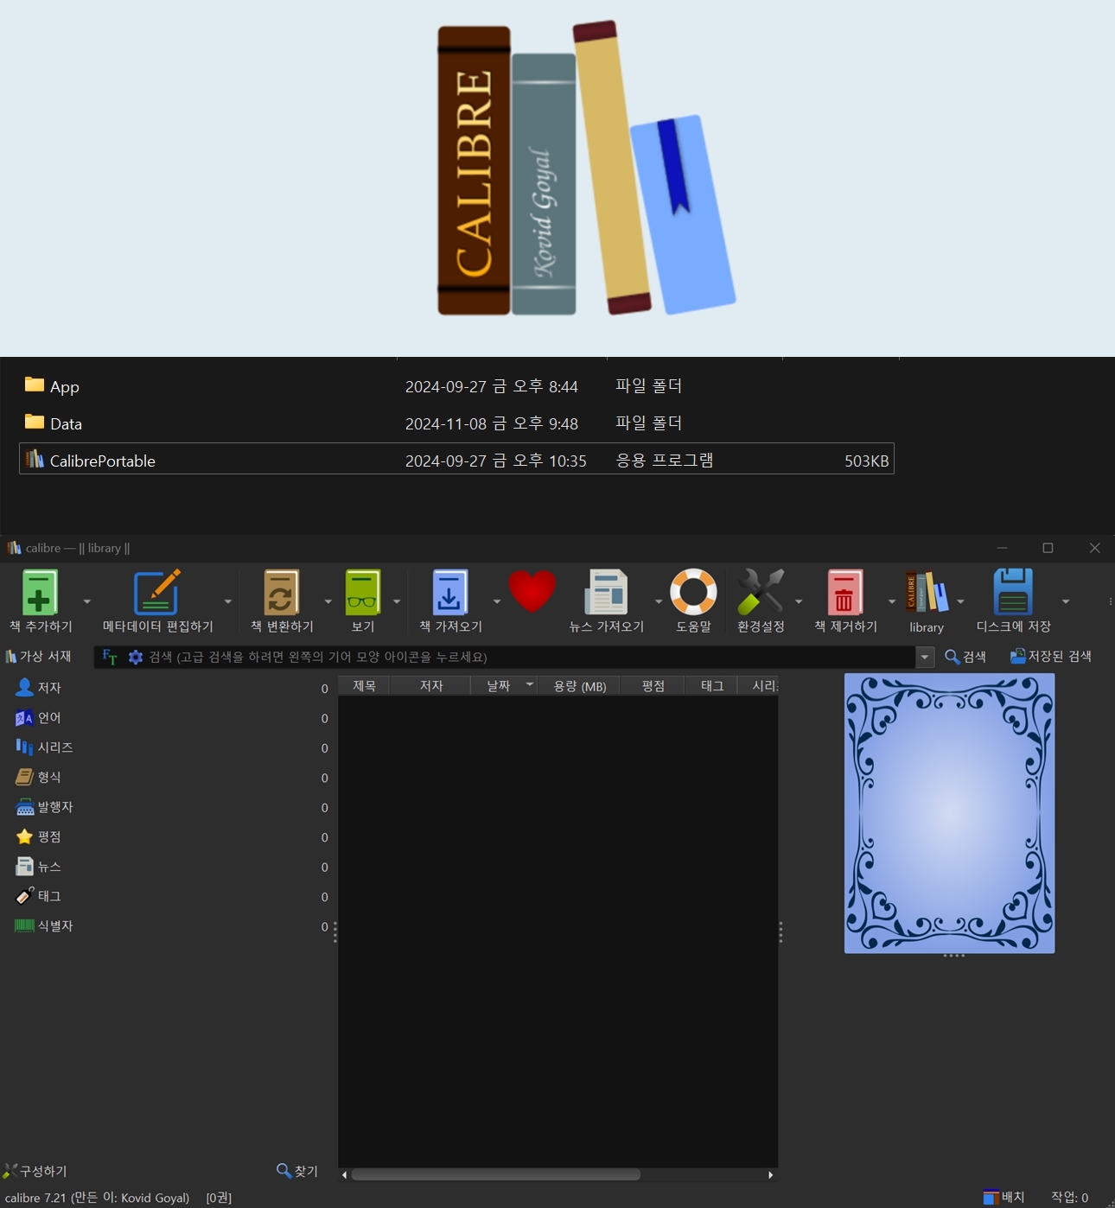Click the scrollbar left arrow

[x=344, y=1174]
